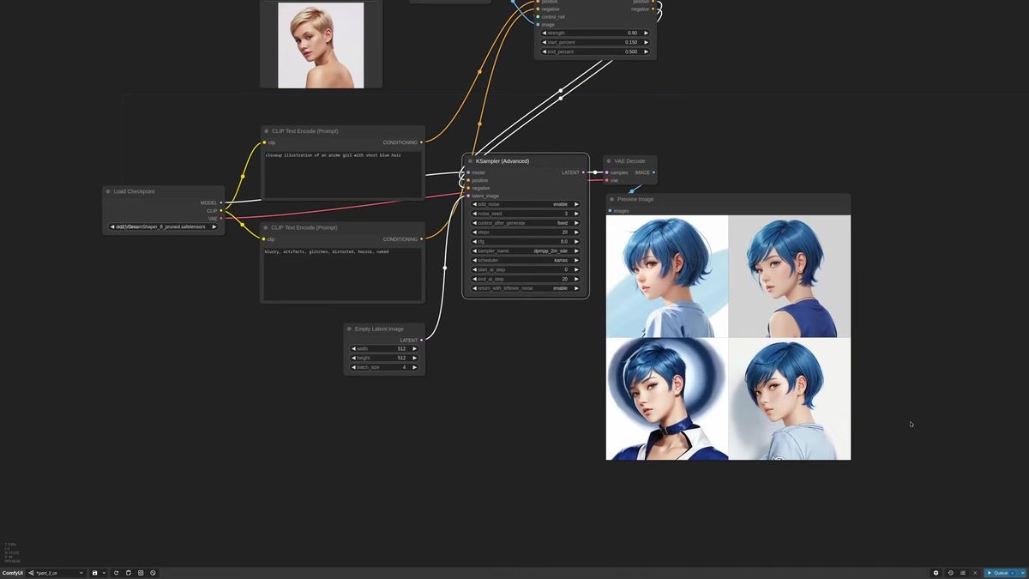Open the part_3_cn workflow selector

56,573
